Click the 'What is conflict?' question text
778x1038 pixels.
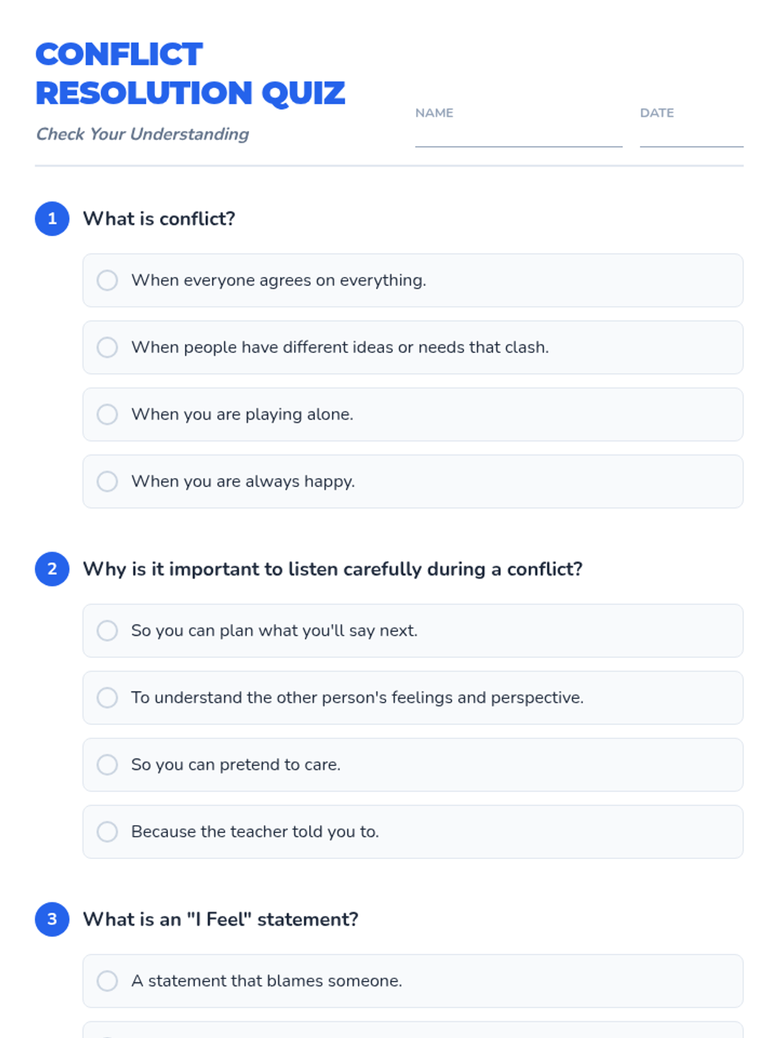159,219
